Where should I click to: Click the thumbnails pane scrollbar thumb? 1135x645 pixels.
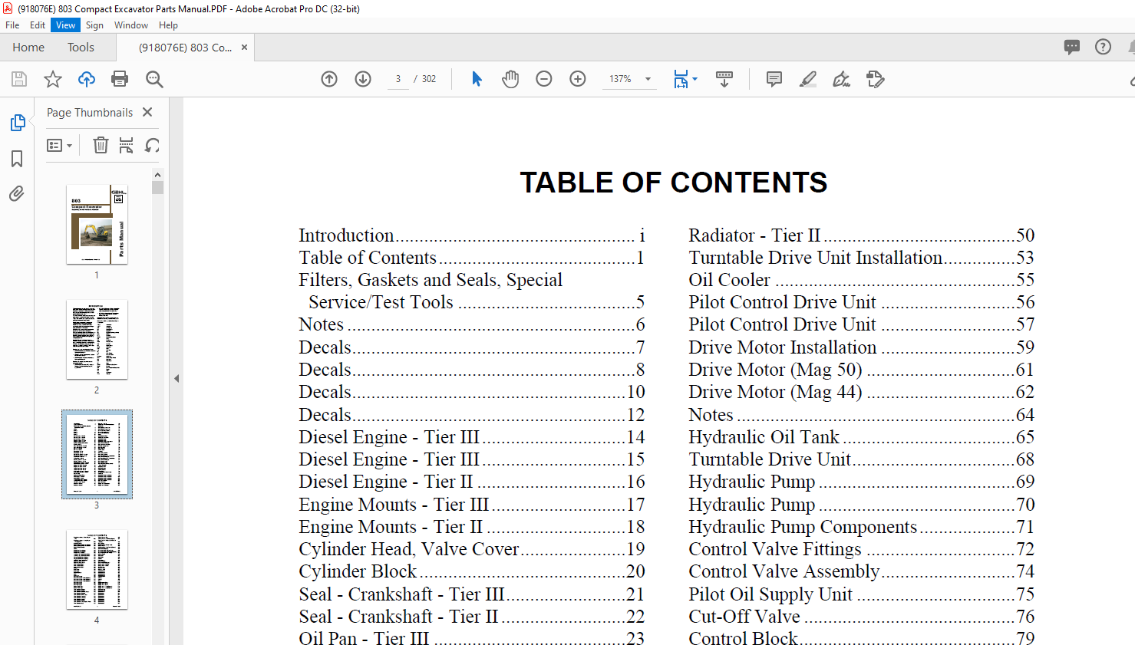tap(157, 187)
